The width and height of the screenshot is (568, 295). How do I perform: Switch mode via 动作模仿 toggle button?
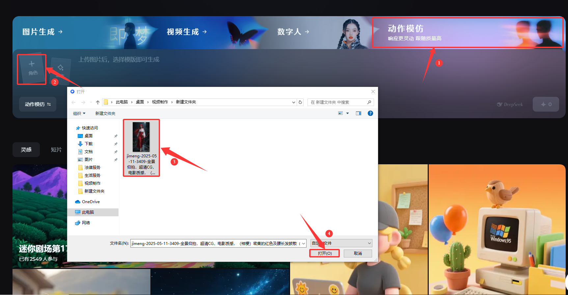(38, 104)
